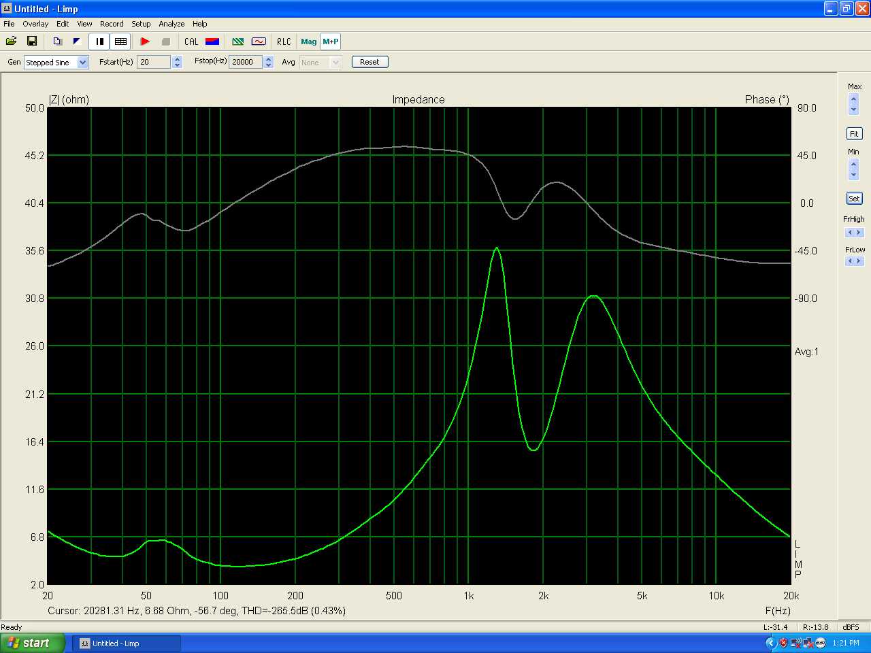Image resolution: width=871 pixels, height=653 pixels.
Task: Raise graph Min with up arrow
Action: (x=854, y=164)
